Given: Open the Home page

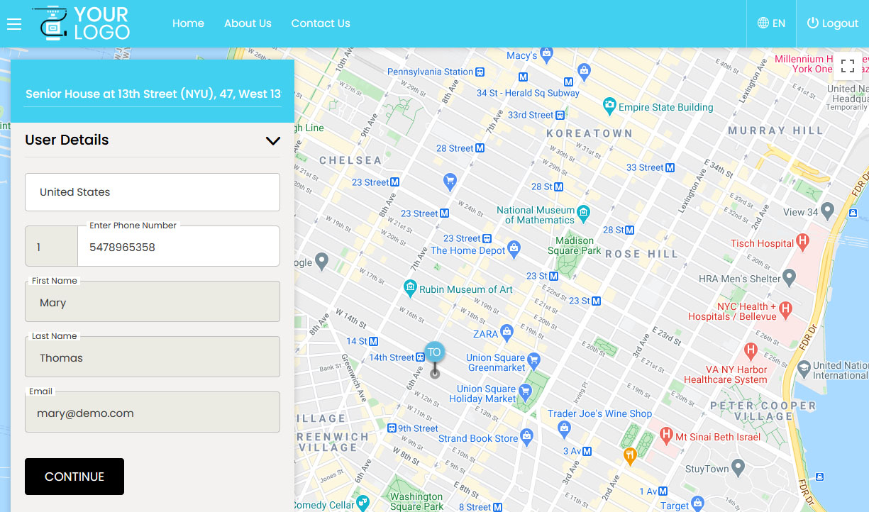Looking at the screenshot, I should [x=188, y=23].
